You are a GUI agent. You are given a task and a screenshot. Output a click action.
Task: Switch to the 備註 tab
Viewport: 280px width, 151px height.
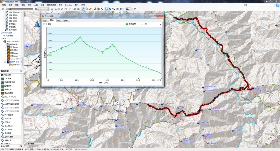(59, 20)
